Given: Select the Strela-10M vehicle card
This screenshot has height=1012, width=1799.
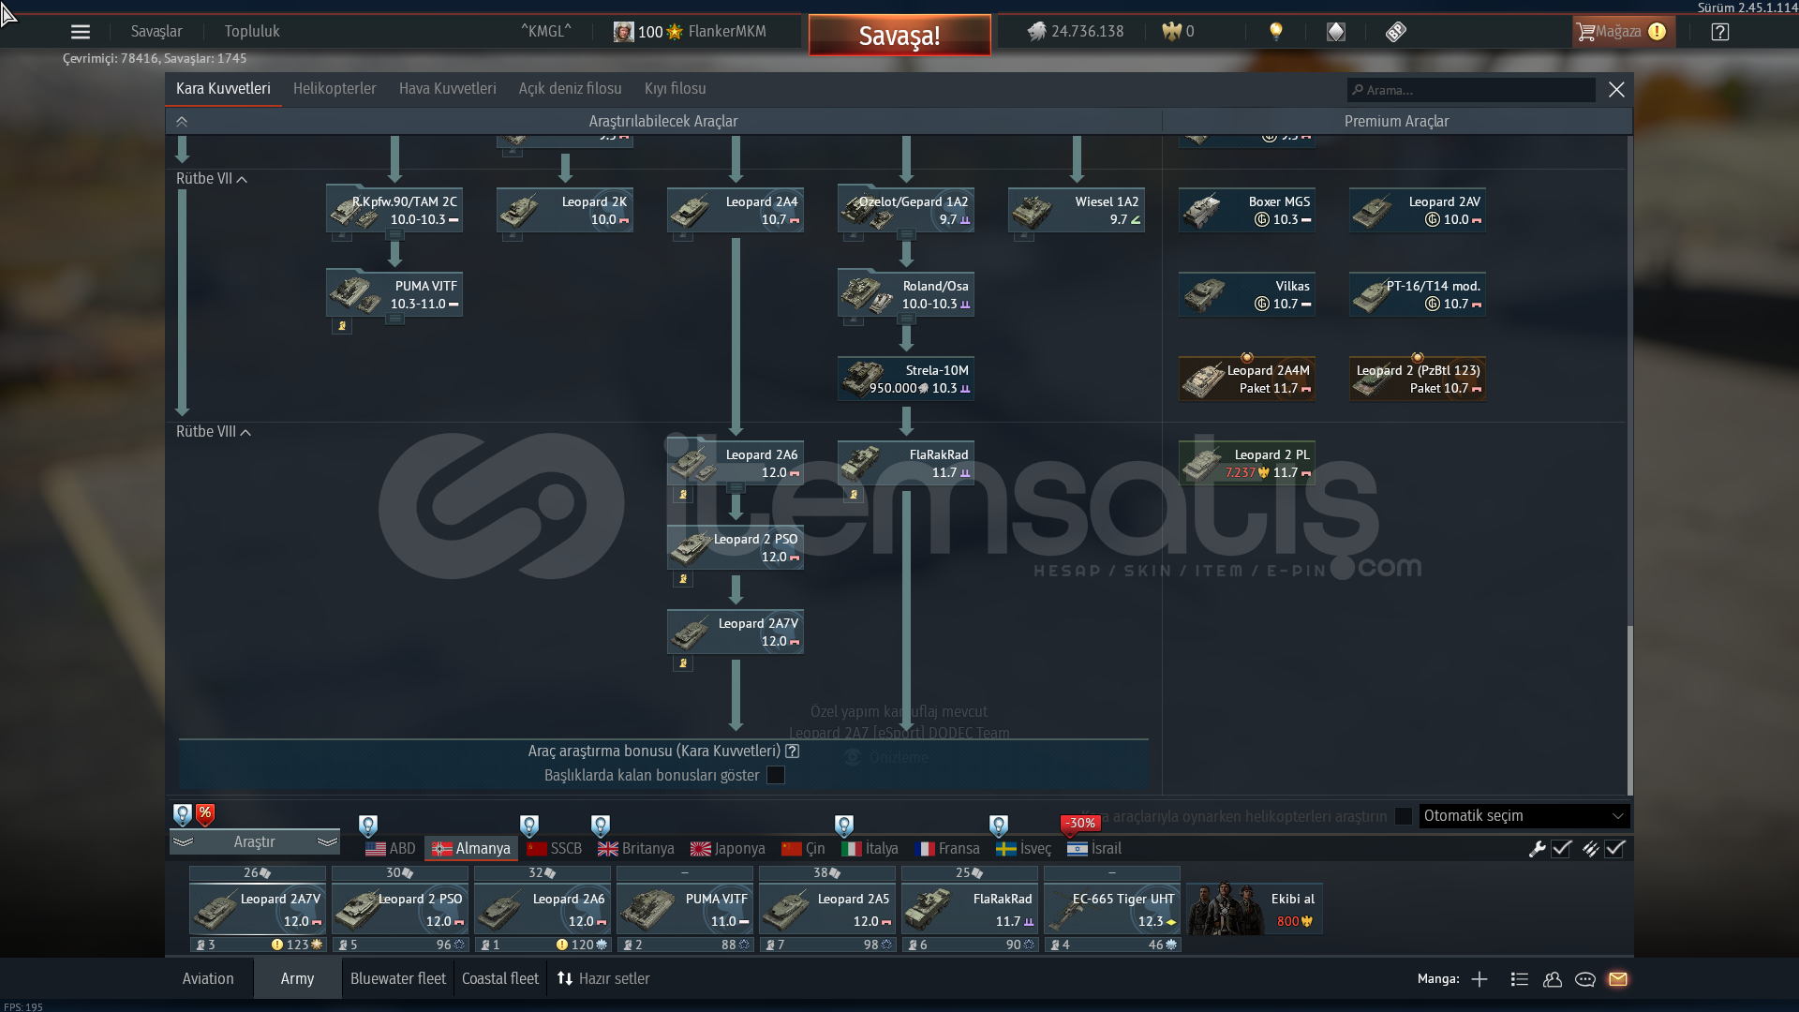Looking at the screenshot, I should [906, 379].
